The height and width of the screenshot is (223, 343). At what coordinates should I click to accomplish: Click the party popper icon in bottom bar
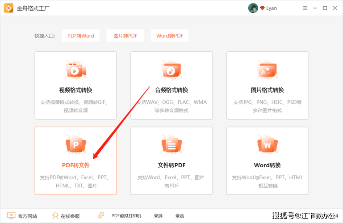[101, 215]
